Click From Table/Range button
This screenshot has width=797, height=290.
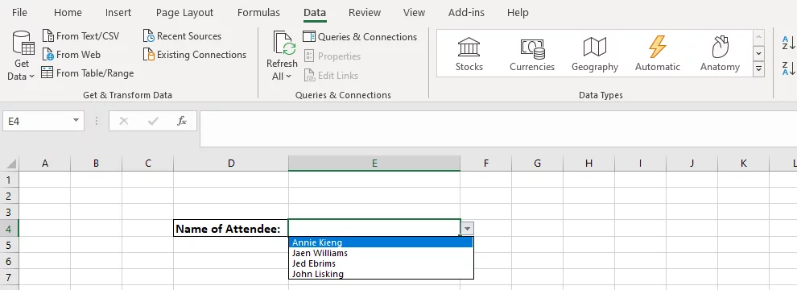88,73
